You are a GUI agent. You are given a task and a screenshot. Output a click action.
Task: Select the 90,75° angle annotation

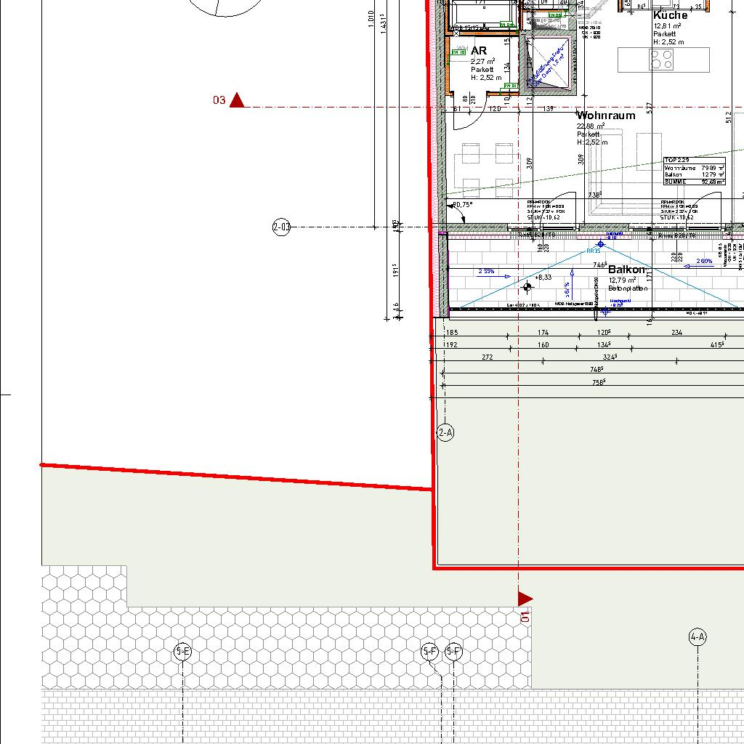pos(463,205)
